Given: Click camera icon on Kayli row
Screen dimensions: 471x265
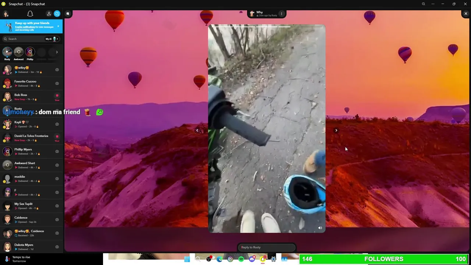Looking at the screenshot, I should point(57,124).
